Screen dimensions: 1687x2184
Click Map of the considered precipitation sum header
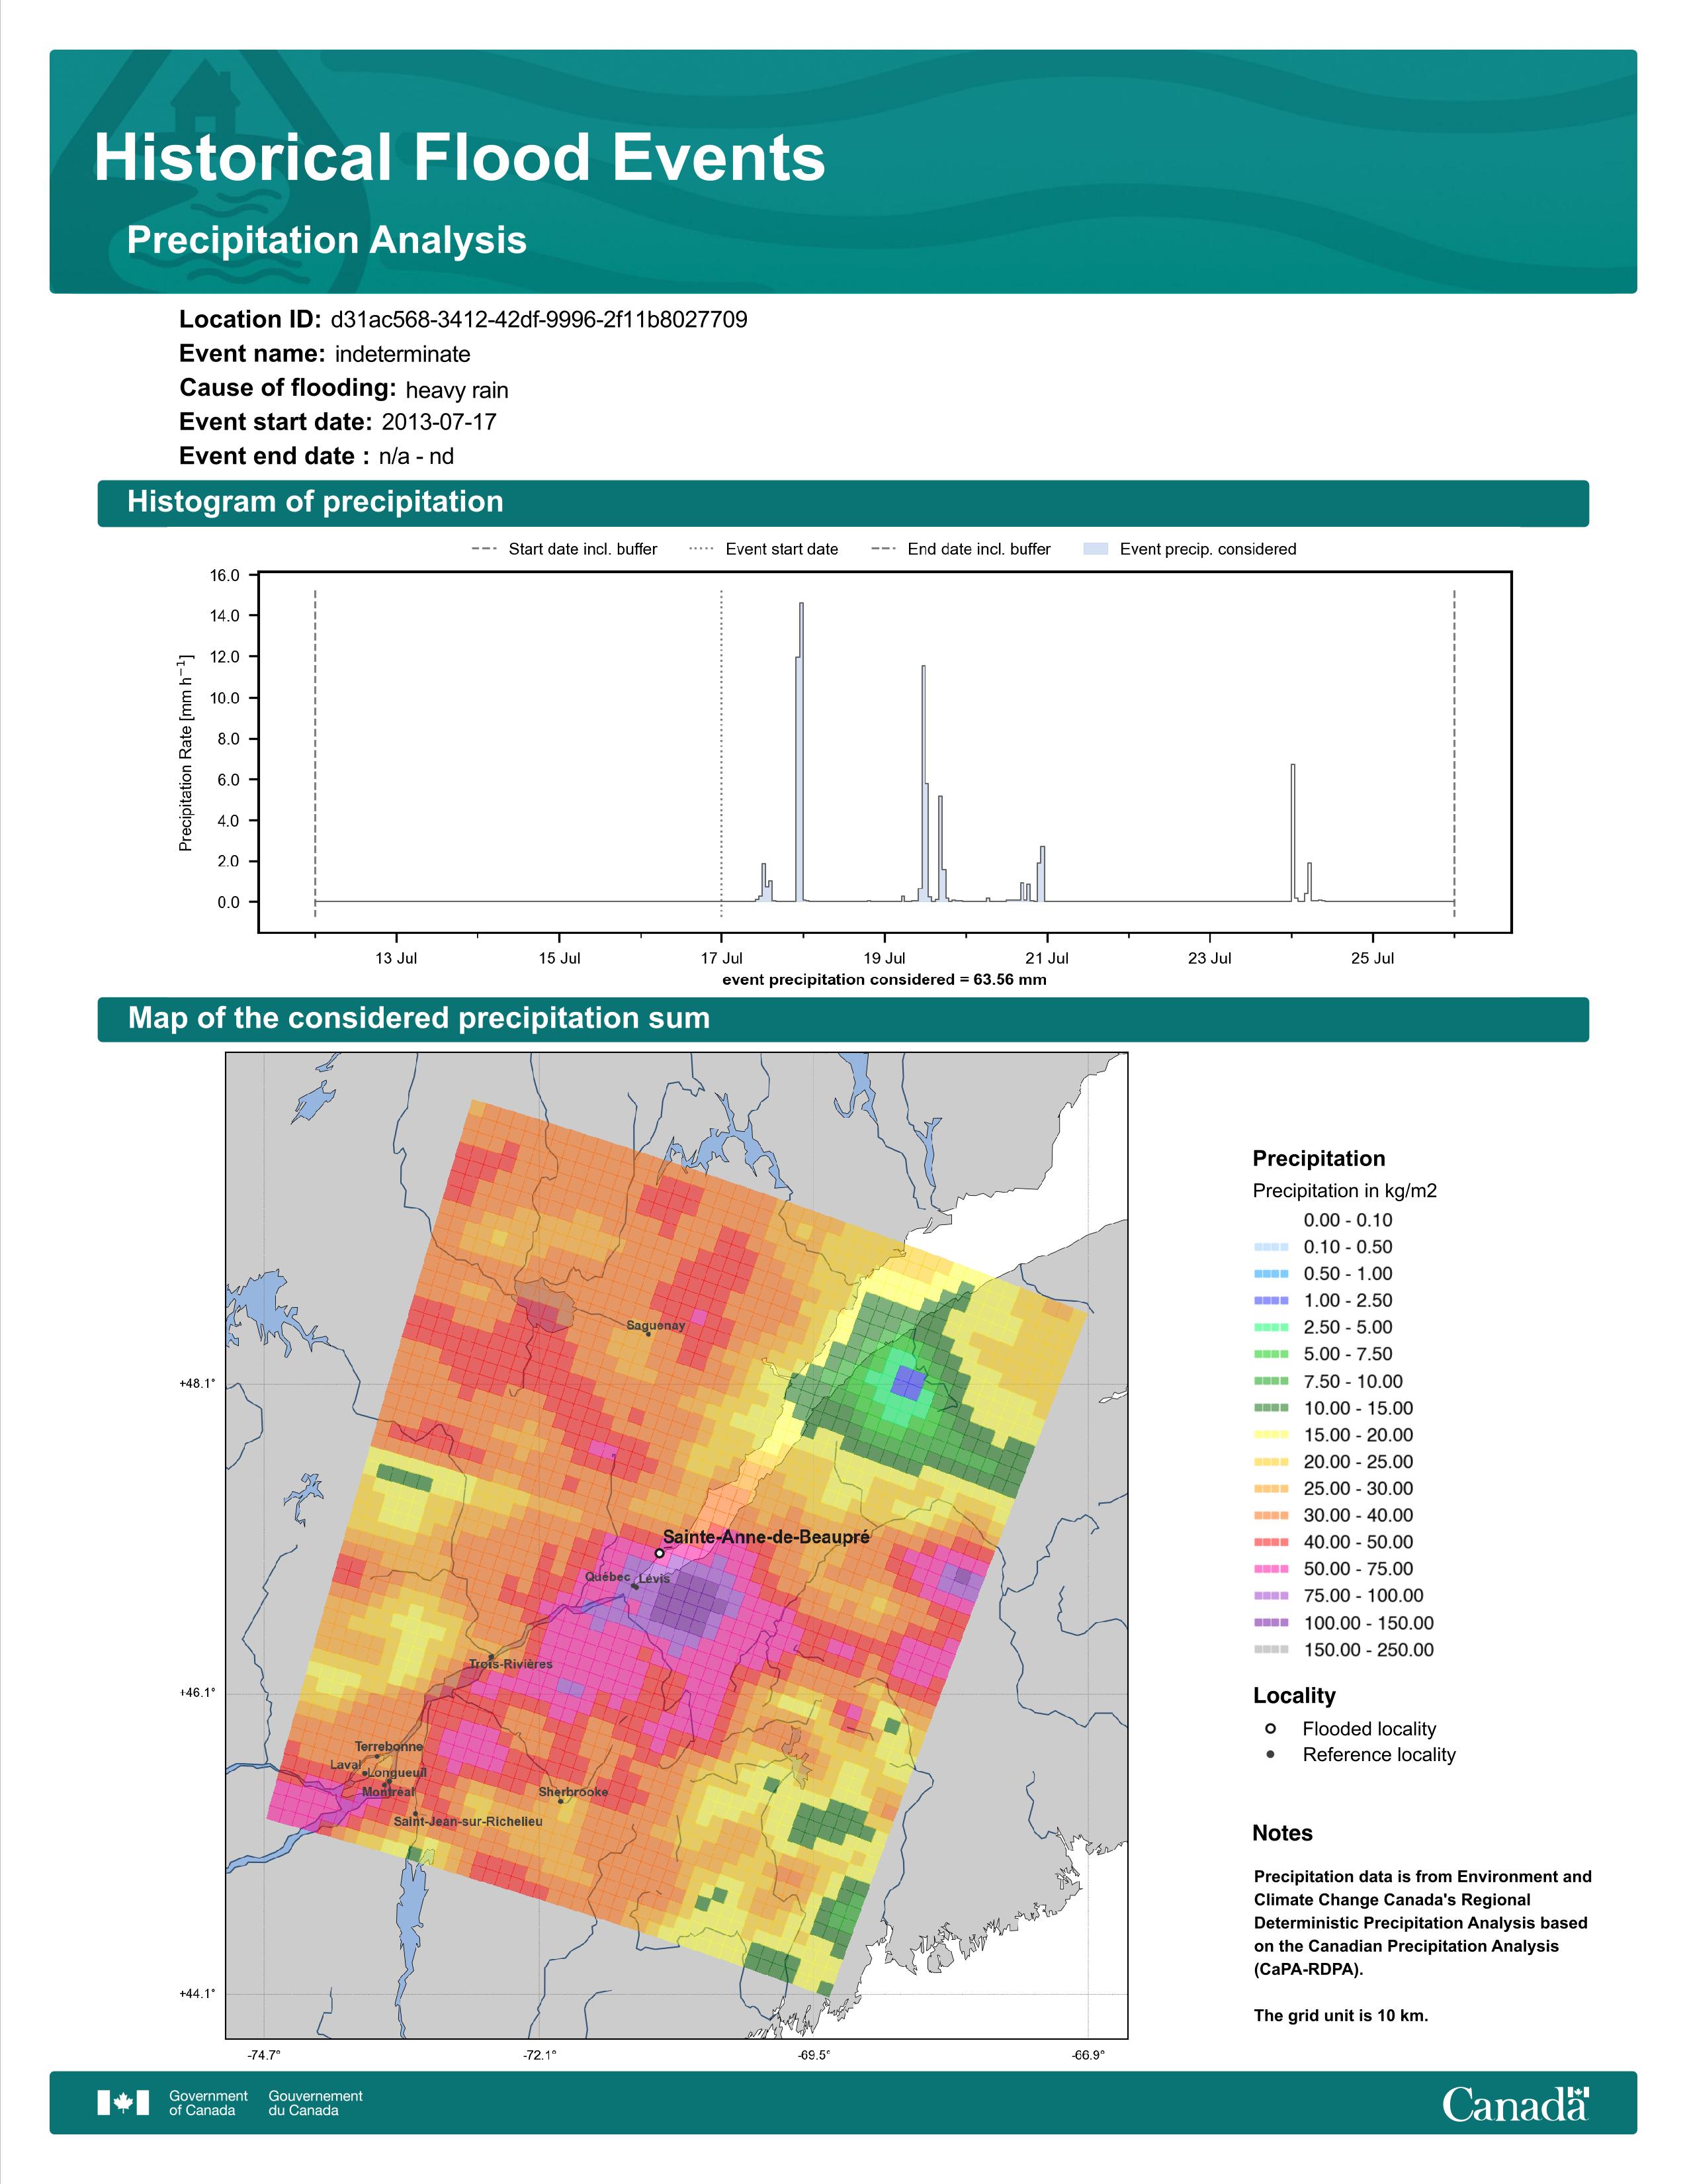419,1018
